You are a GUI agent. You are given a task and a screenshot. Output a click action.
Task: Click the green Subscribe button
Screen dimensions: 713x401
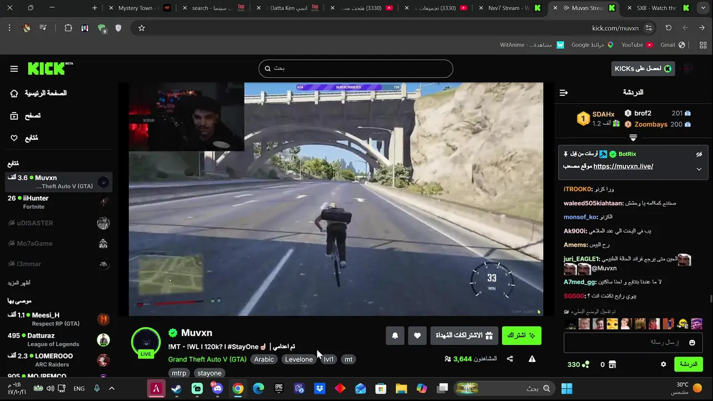[x=521, y=336]
